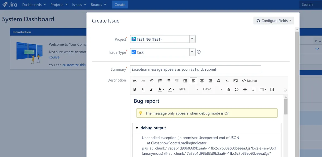
Task: Open the Basic format dropdown
Action: pos(213,89)
